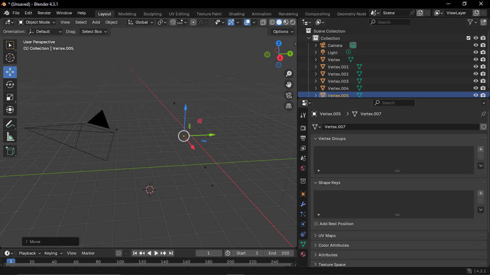Open the Tool properties tab

(303, 115)
